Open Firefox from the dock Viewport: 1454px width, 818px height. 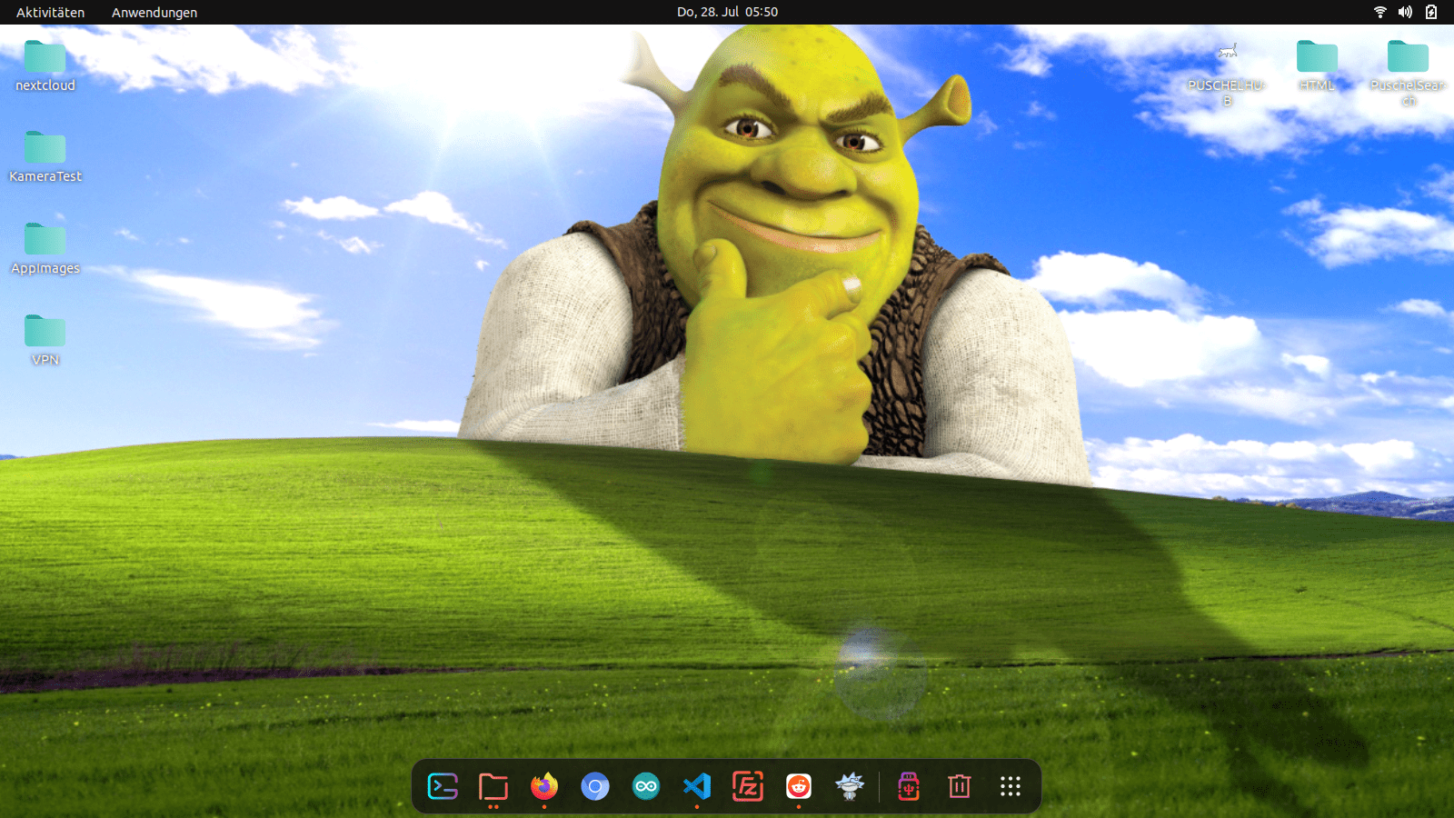click(544, 786)
